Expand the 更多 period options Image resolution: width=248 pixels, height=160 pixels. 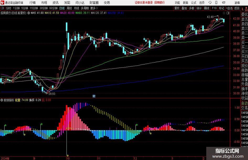94,8
